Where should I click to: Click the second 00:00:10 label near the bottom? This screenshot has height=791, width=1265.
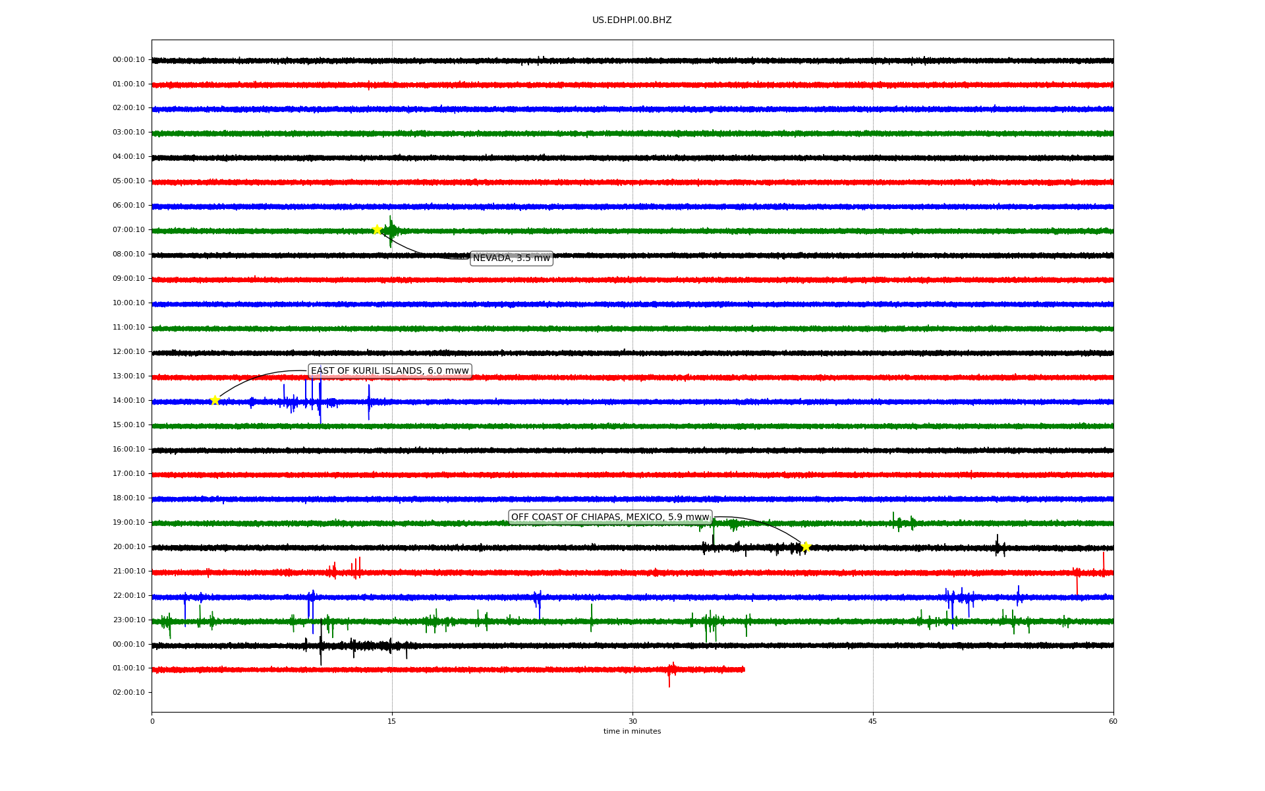(x=128, y=645)
